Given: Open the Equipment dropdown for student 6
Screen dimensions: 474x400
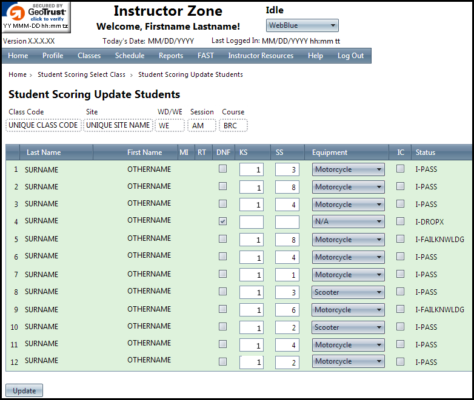Looking at the screenshot, I should coord(349,257).
